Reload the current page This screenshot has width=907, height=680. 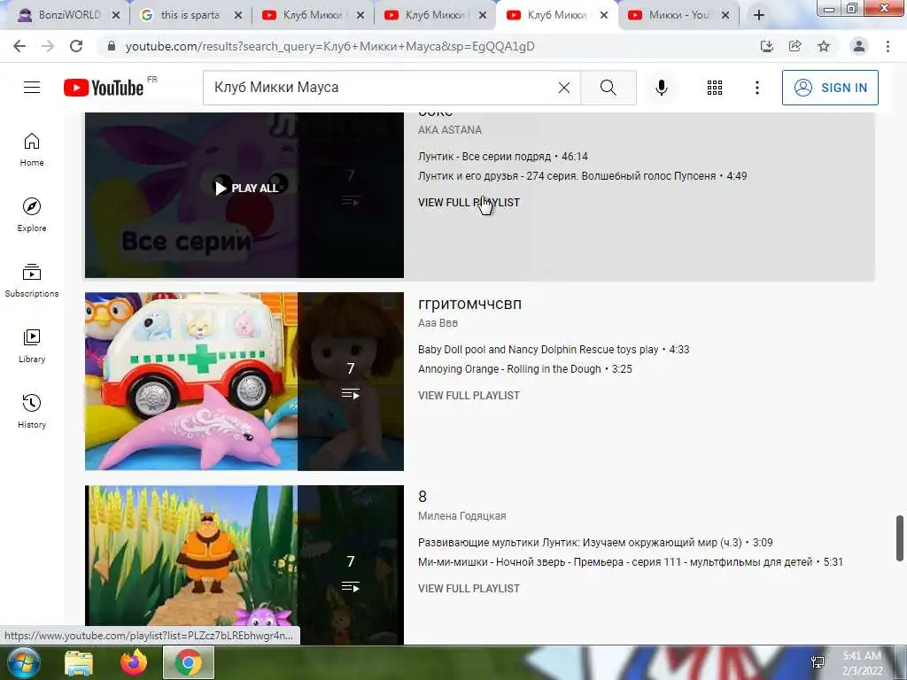(76, 46)
